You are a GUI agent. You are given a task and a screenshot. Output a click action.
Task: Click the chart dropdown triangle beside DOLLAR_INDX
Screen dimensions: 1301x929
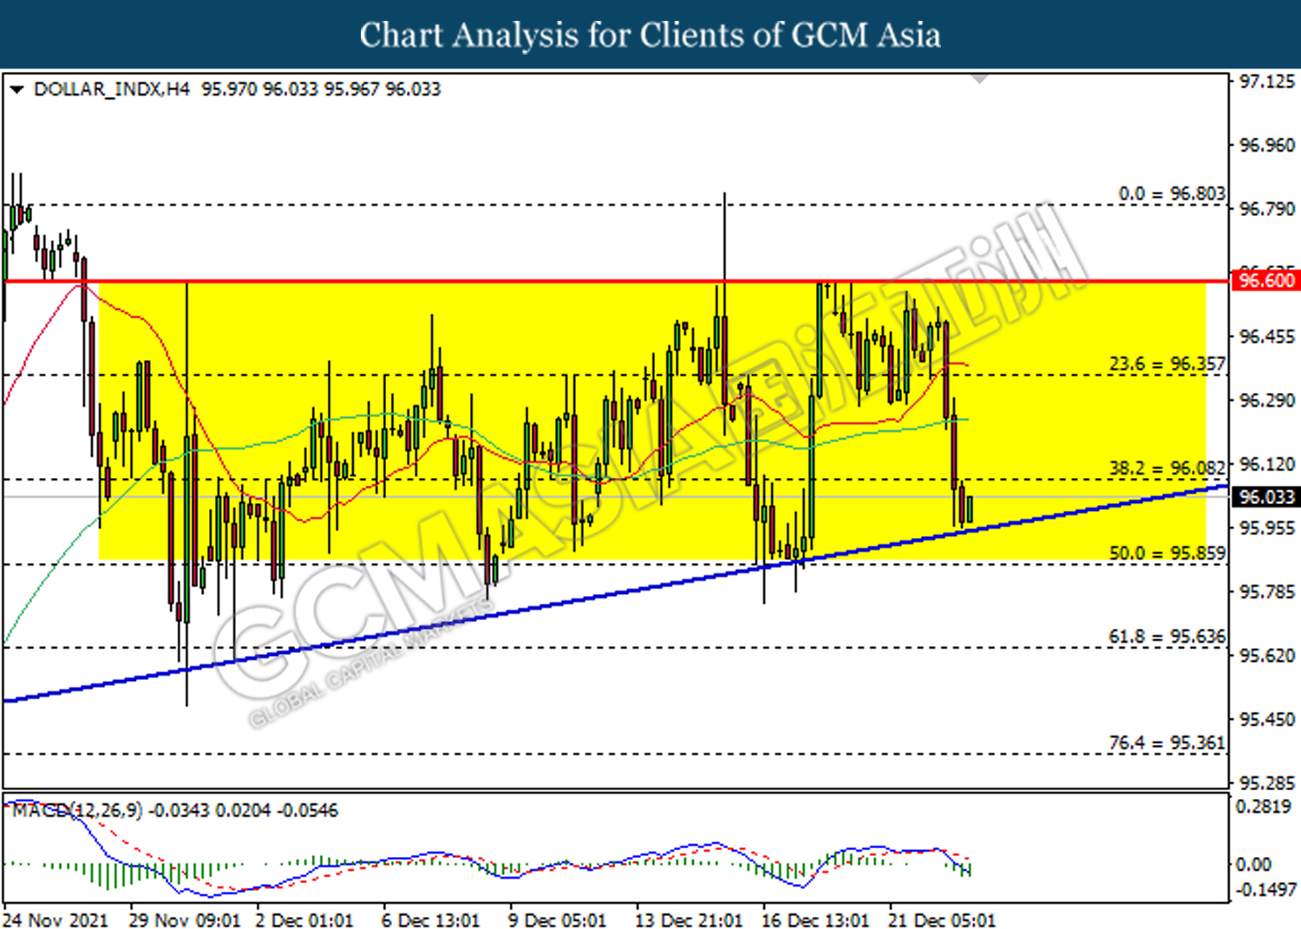point(16,89)
